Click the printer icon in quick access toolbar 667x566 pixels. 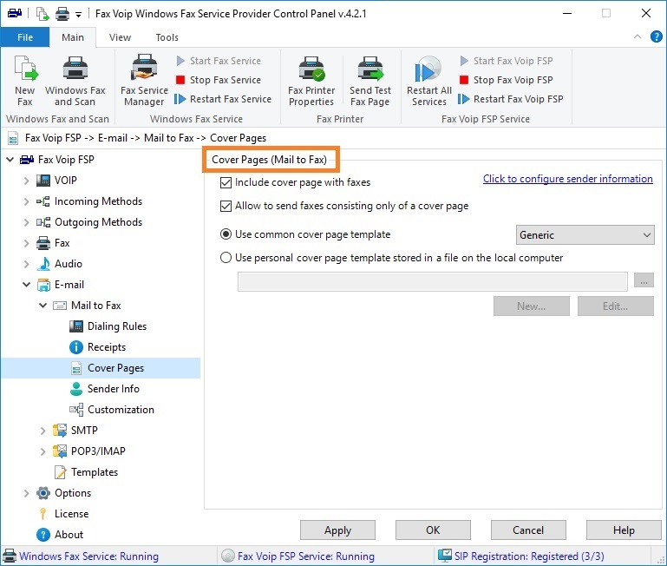click(62, 14)
